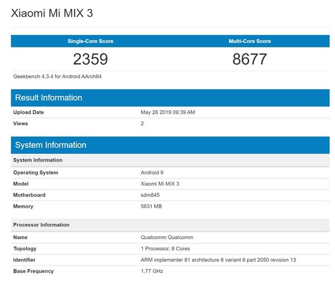
Task: Click the Xiaomi Mi MIX 3 page title
Action: point(52,13)
